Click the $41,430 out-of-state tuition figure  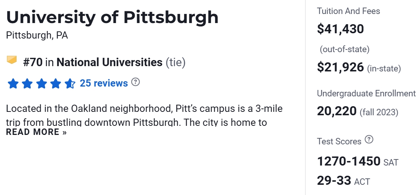click(x=340, y=29)
